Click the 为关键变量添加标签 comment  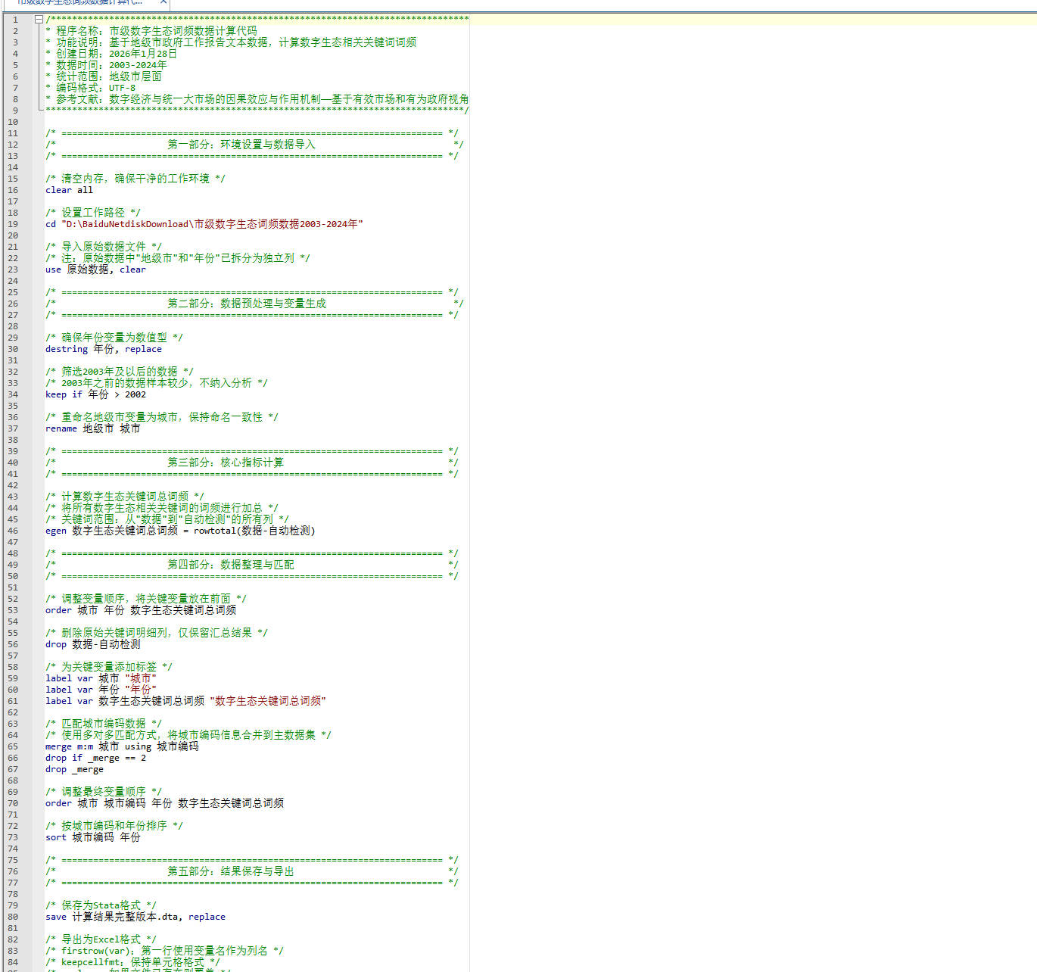[x=109, y=667]
